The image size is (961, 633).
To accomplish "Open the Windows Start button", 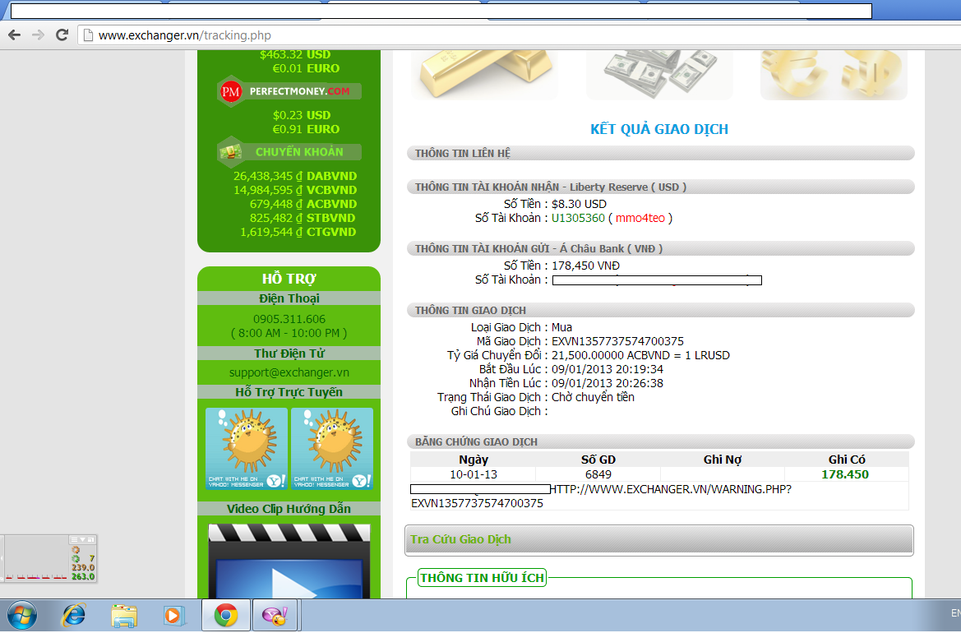I will click(22, 615).
